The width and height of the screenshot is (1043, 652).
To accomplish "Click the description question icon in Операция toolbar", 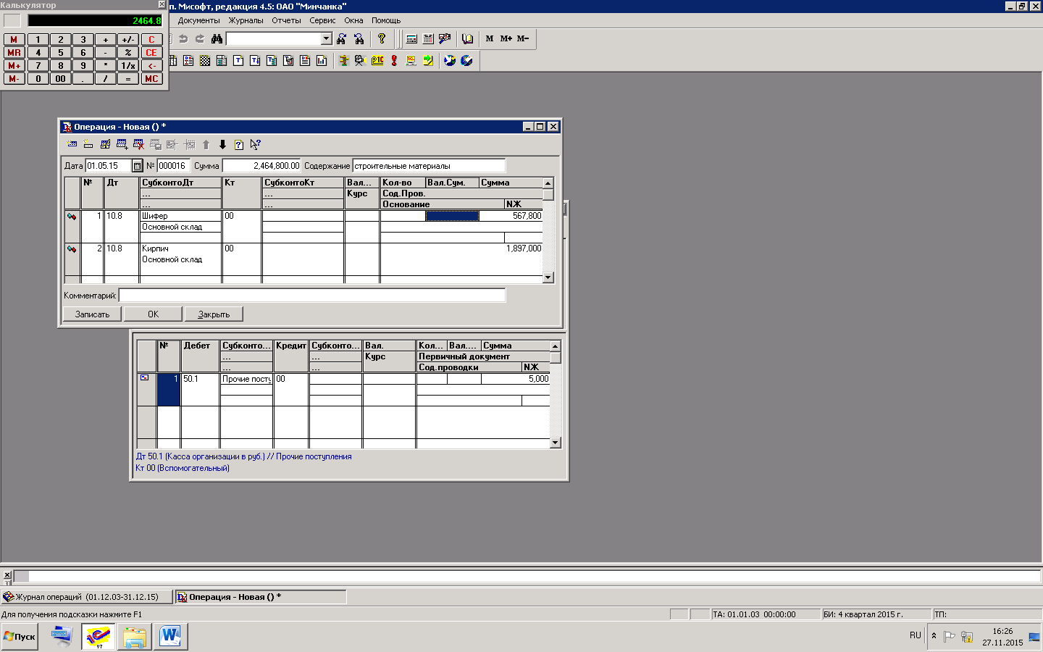I will [239, 144].
